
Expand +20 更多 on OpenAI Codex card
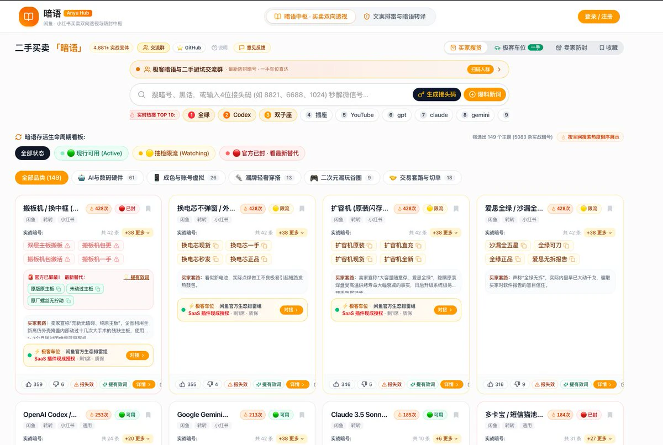click(x=138, y=438)
